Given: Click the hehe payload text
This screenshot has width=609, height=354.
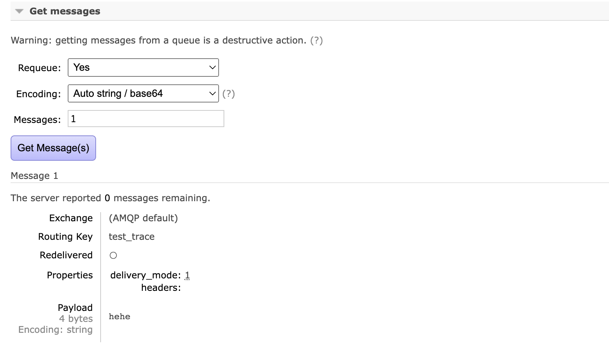Looking at the screenshot, I should (x=120, y=317).
